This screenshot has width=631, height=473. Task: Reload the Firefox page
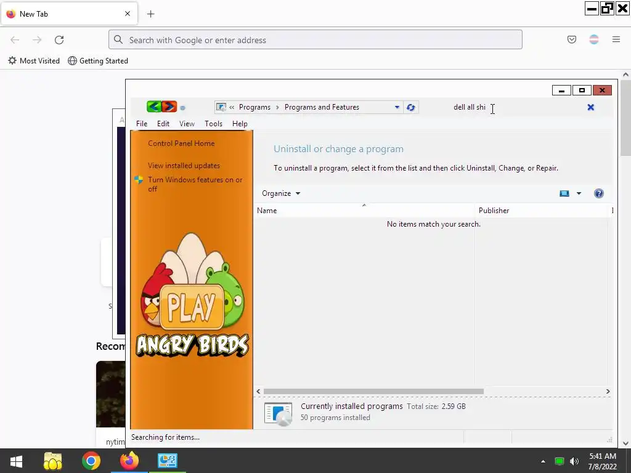[59, 40]
